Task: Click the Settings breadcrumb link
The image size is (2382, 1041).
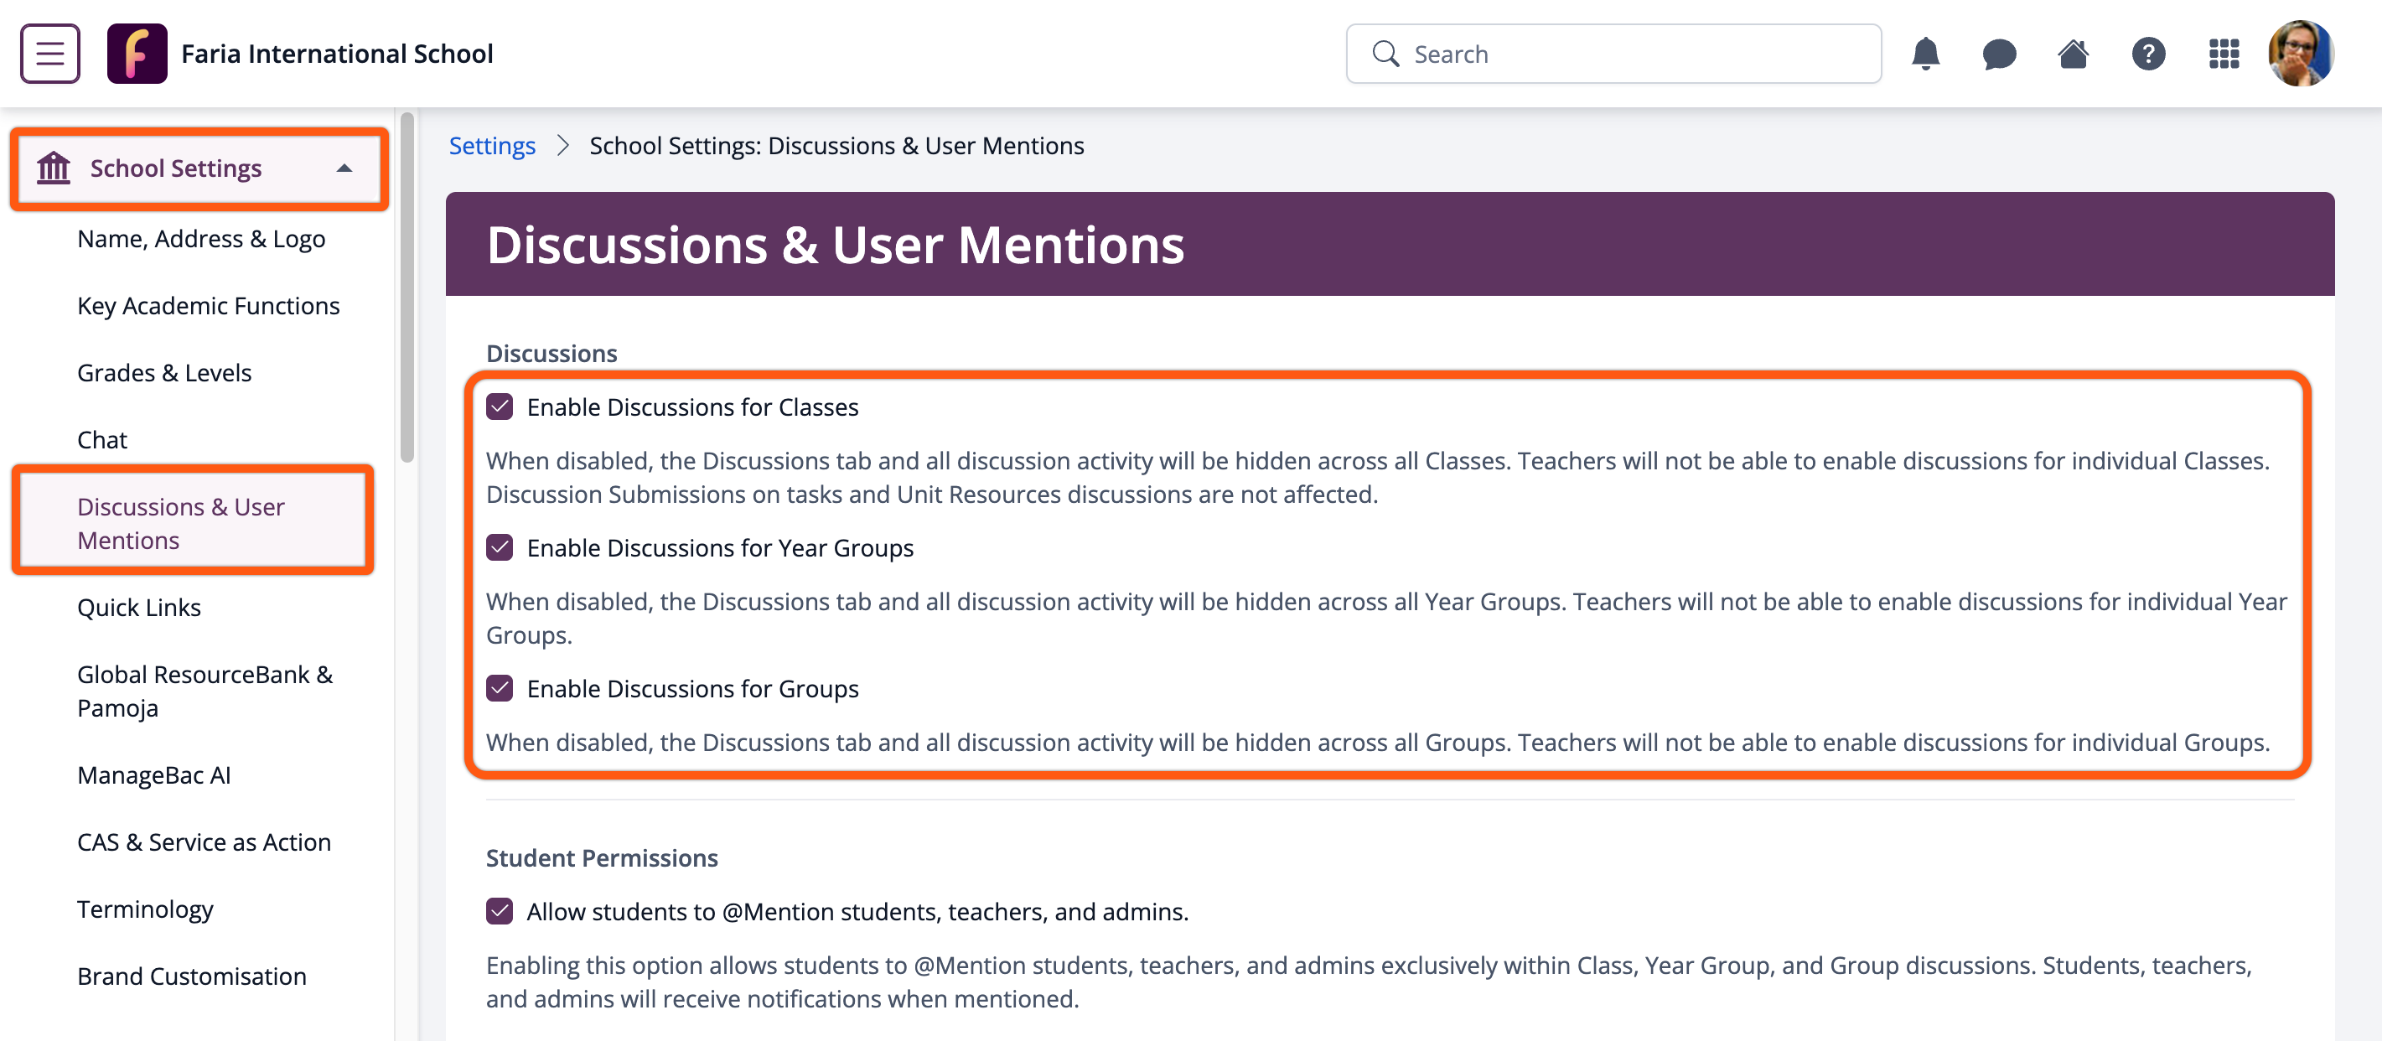Action: 492,146
